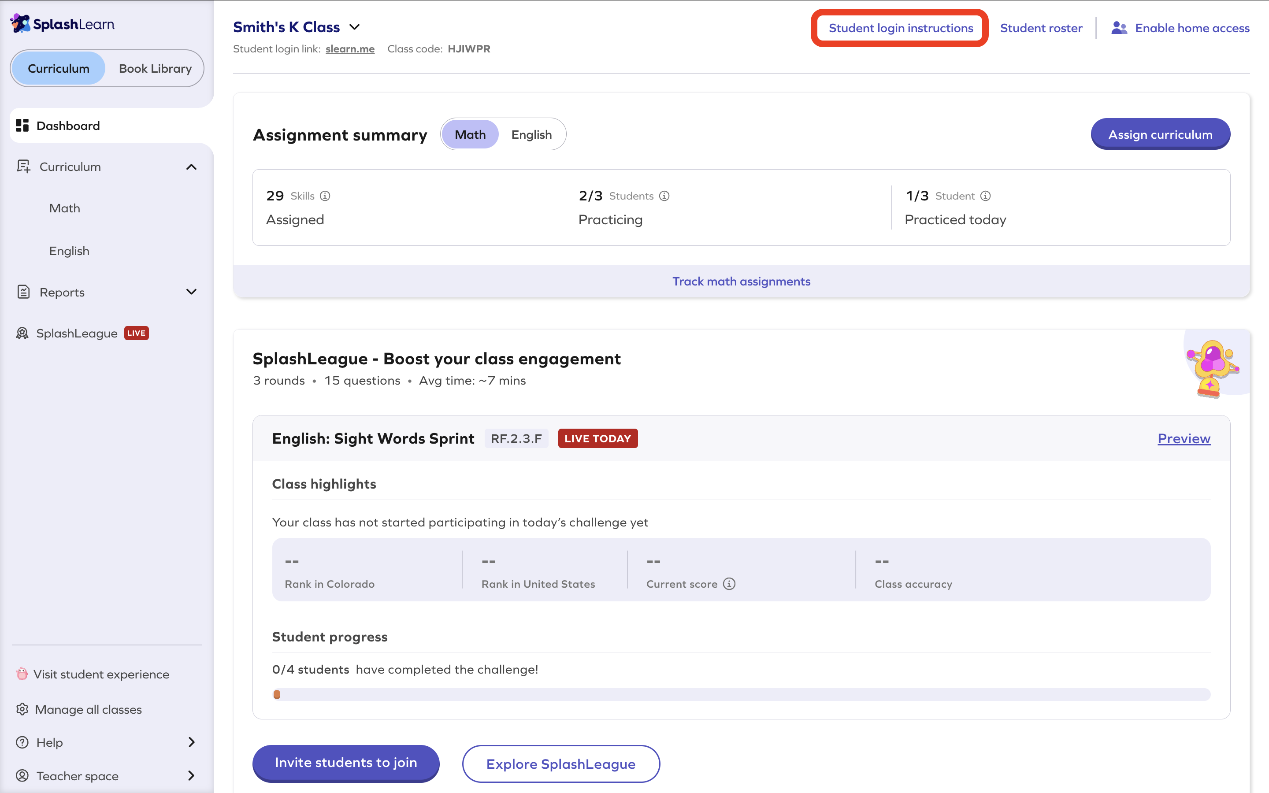Click the Assign curriculum button
The height and width of the screenshot is (793, 1269).
pos(1161,134)
